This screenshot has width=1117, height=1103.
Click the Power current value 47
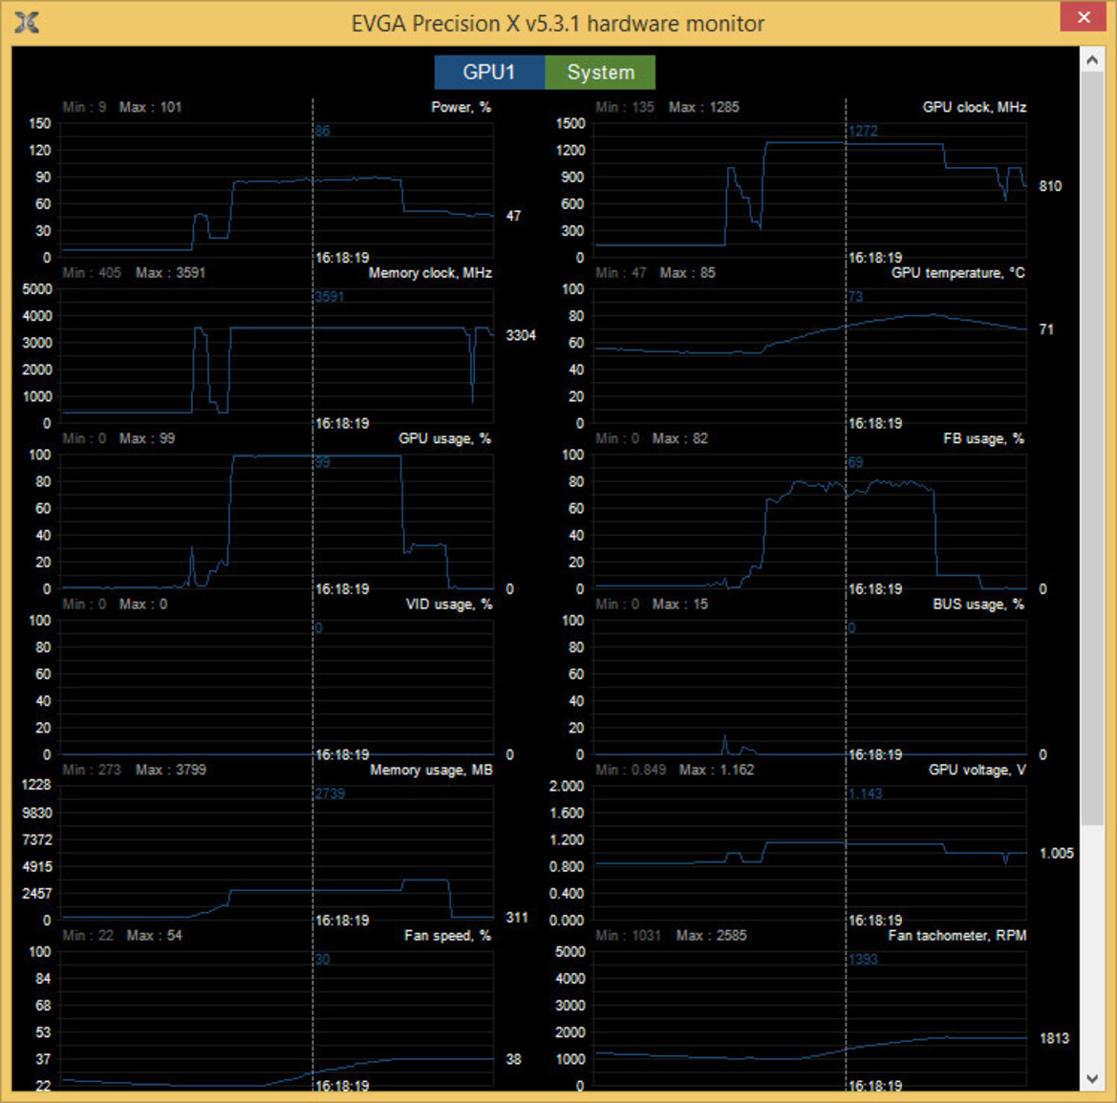514,216
